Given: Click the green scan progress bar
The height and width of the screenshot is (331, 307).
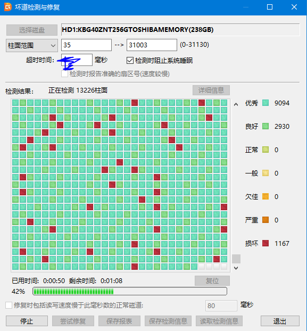Looking at the screenshot, I should click(130, 291).
